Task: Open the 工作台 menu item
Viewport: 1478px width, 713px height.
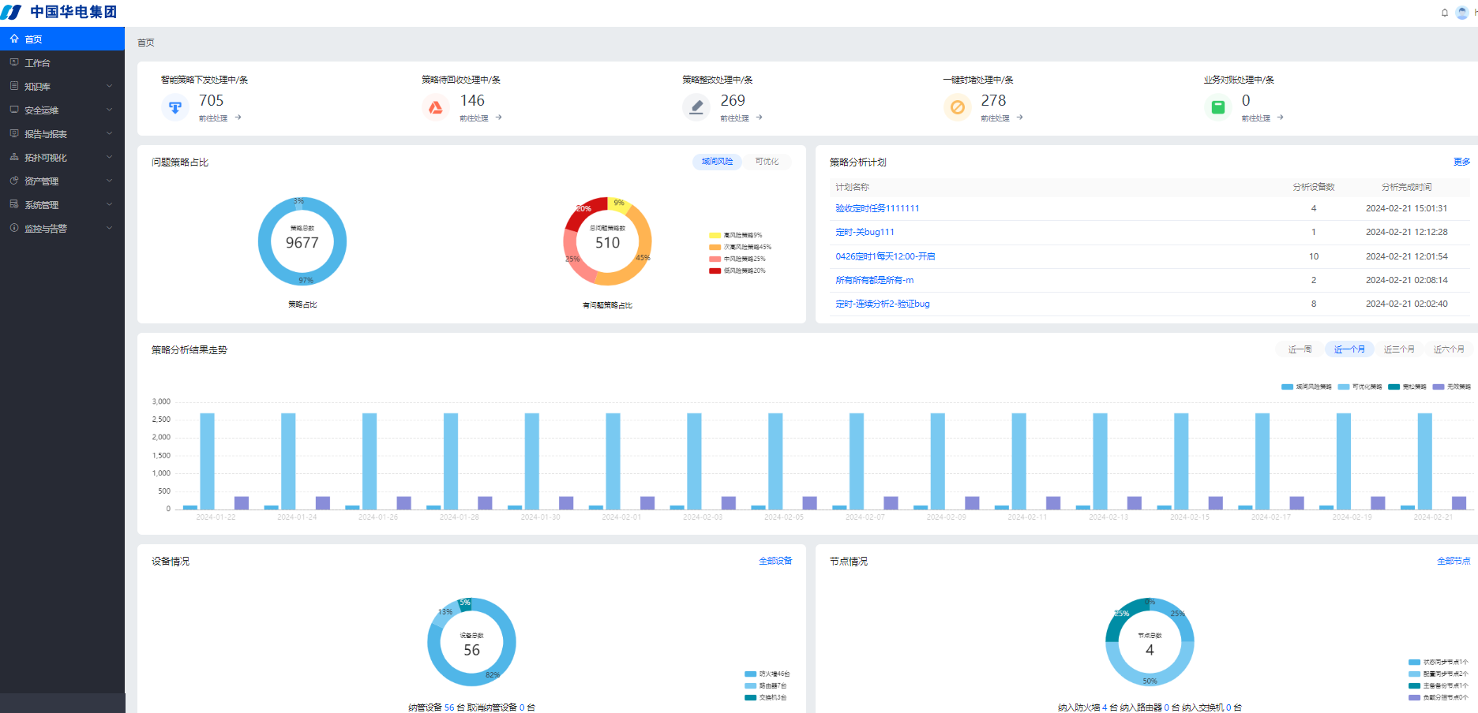Action: pyautogui.click(x=62, y=62)
